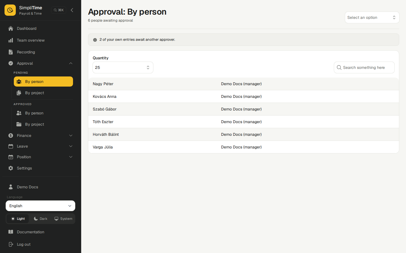Click the Settings gear icon
The image size is (406, 253).
pyautogui.click(x=11, y=168)
